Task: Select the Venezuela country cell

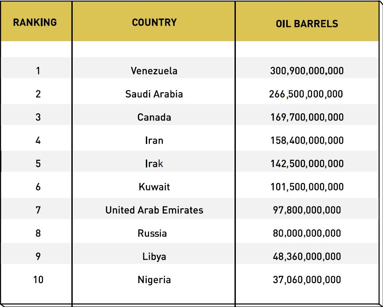Action: 154,70
